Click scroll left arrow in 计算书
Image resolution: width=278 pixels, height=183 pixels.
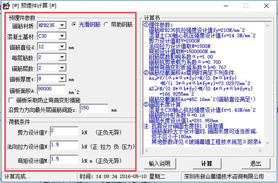click(147, 151)
